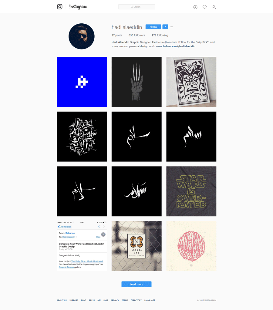The width and height of the screenshot is (273, 310).
Task: Open the ABOUT US footer link
Action: (62, 300)
